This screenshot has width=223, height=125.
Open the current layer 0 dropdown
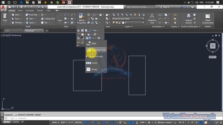(128, 23)
